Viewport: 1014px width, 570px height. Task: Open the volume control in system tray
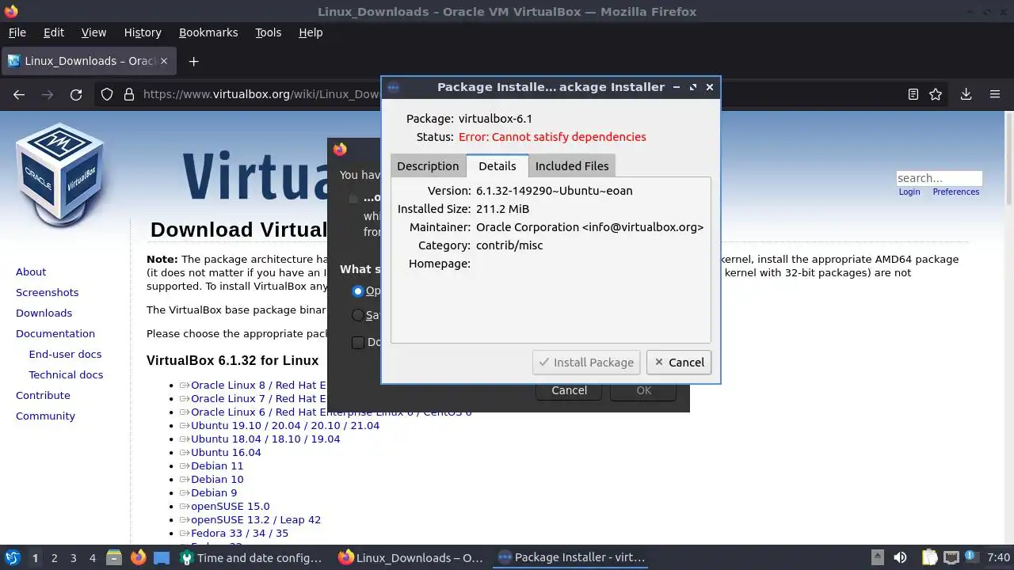[900, 557]
